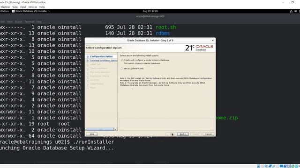Open the terminal window's Help menu
This screenshot has width=300, height=168.
pos(39,22)
